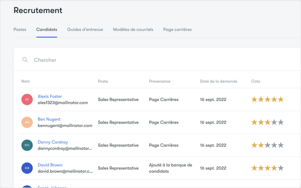Open Alexis Foster's candidate profile
301x188 pixels.
[x=50, y=96]
